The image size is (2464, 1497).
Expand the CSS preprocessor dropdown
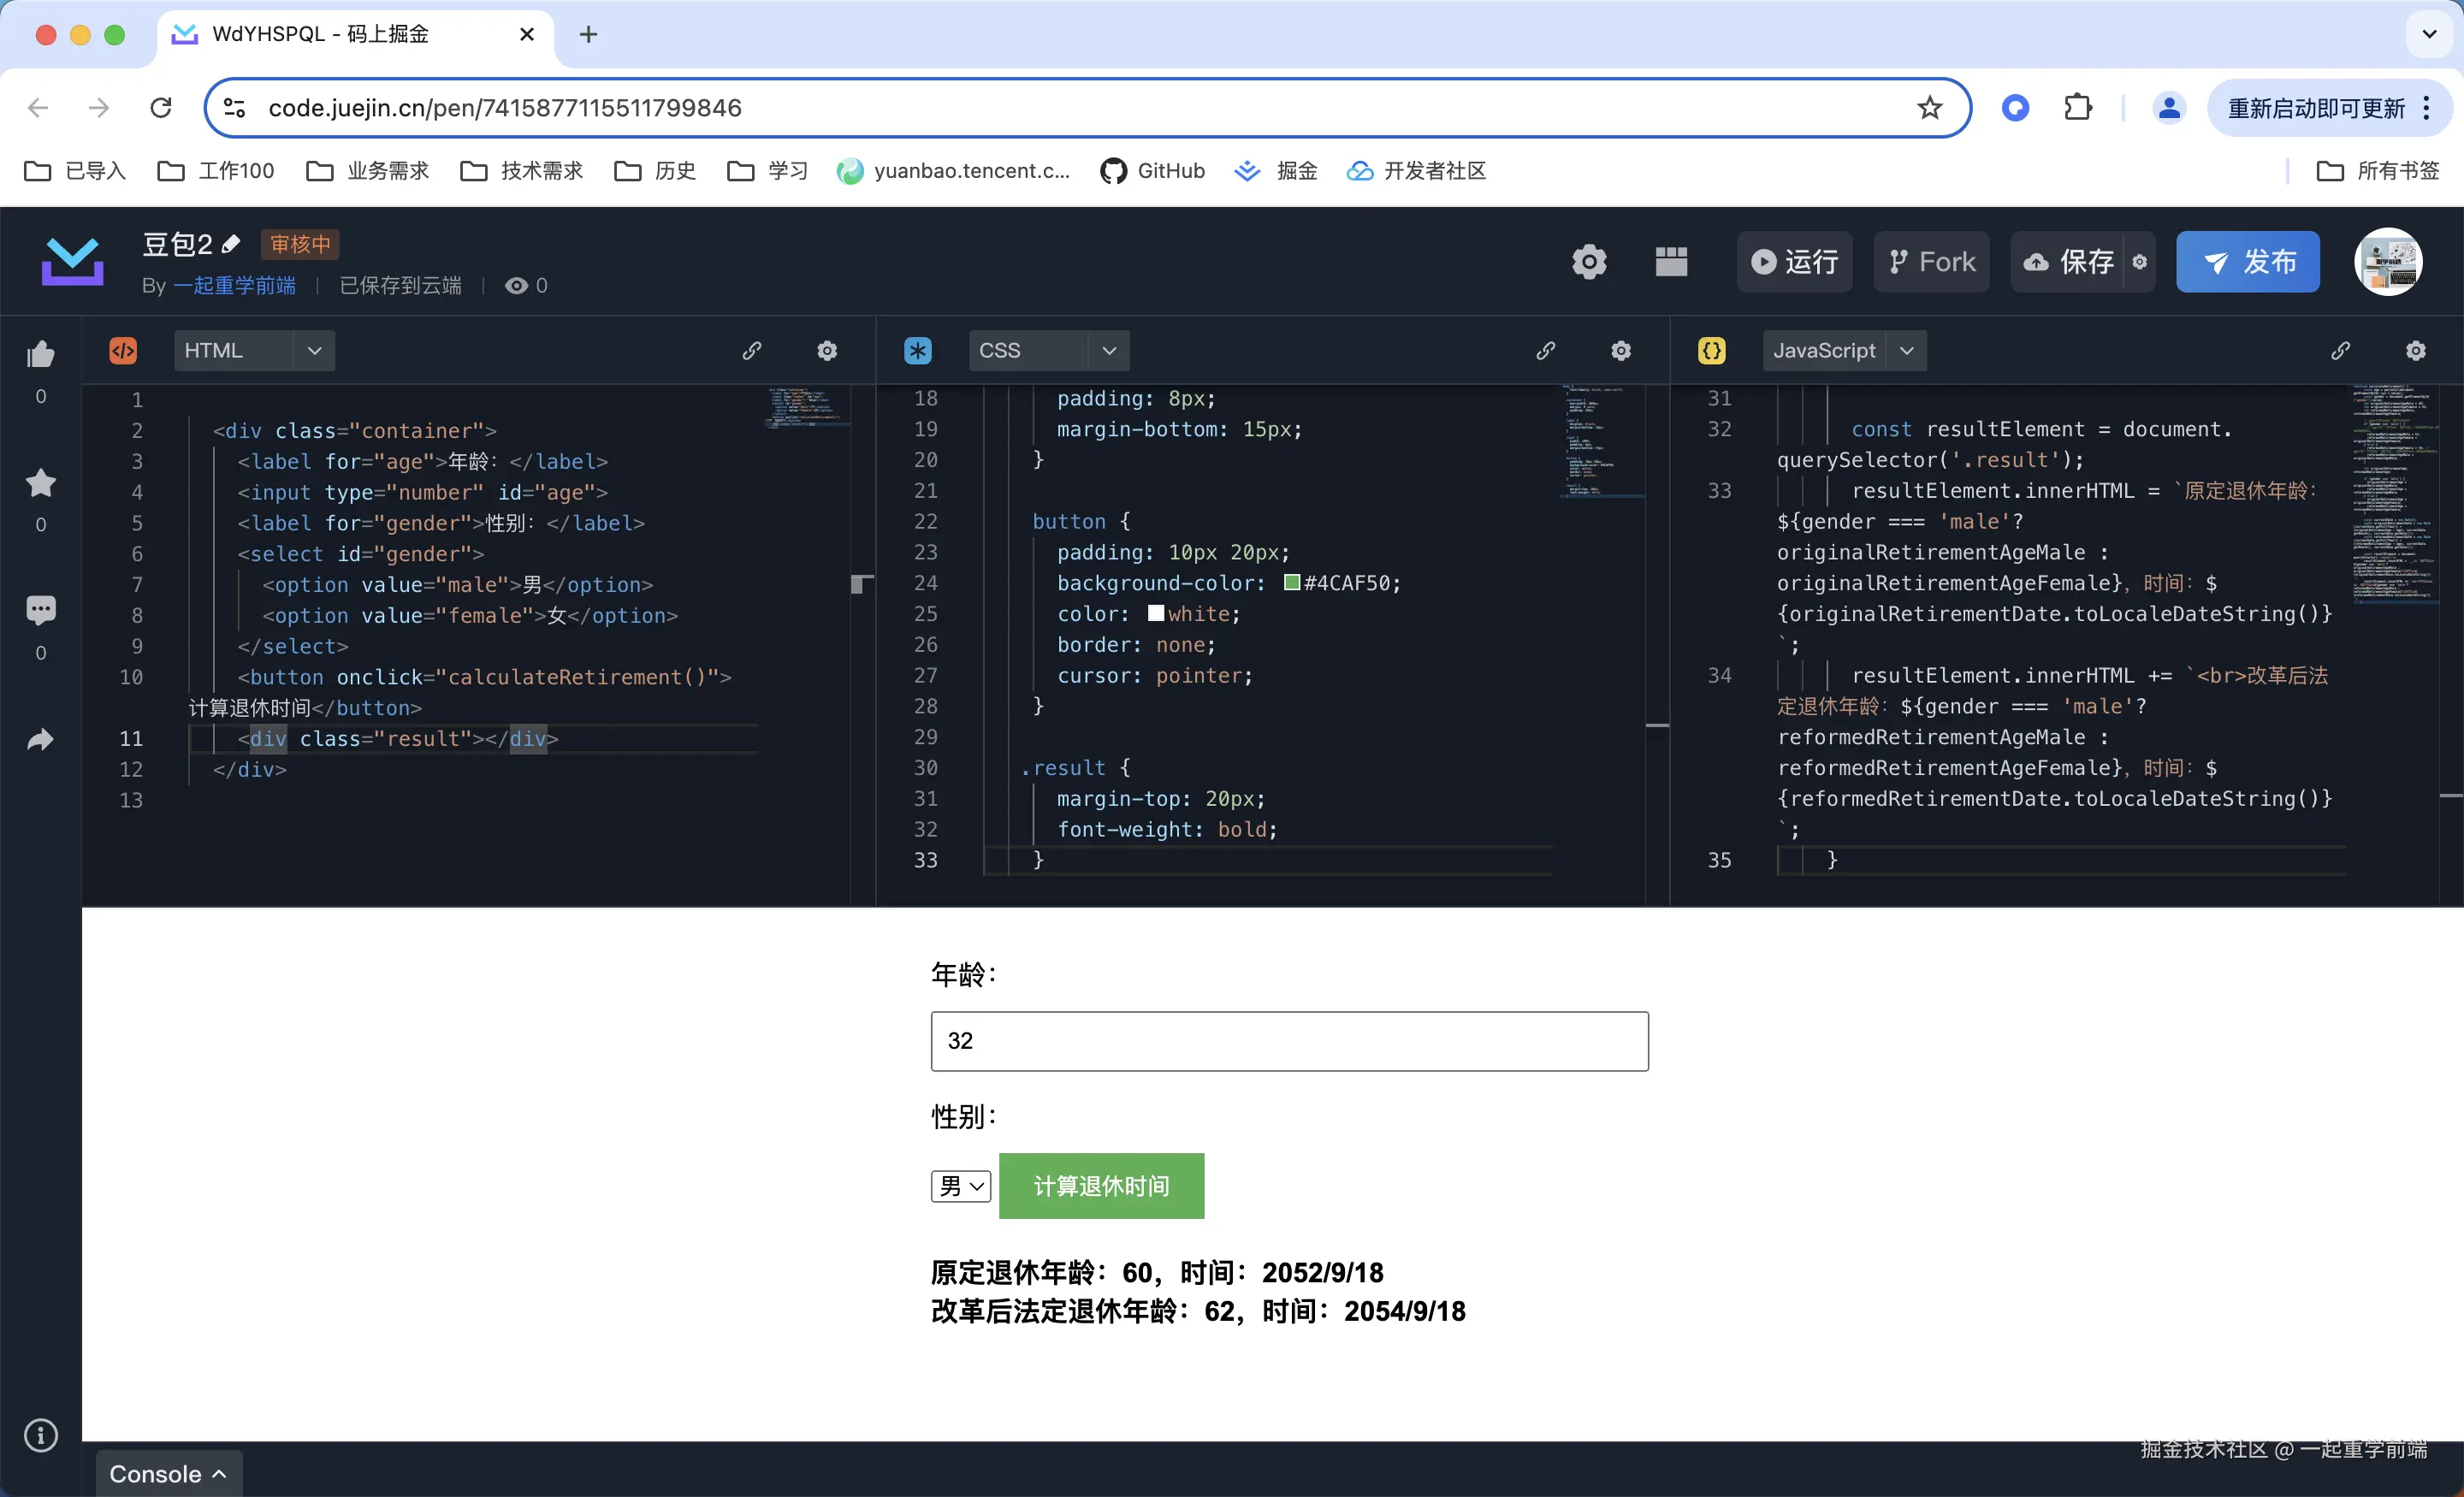(x=1108, y=351)
